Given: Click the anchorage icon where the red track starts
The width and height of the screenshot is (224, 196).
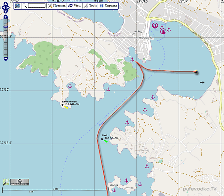Looking at the screenshot, I should [132, 60].
